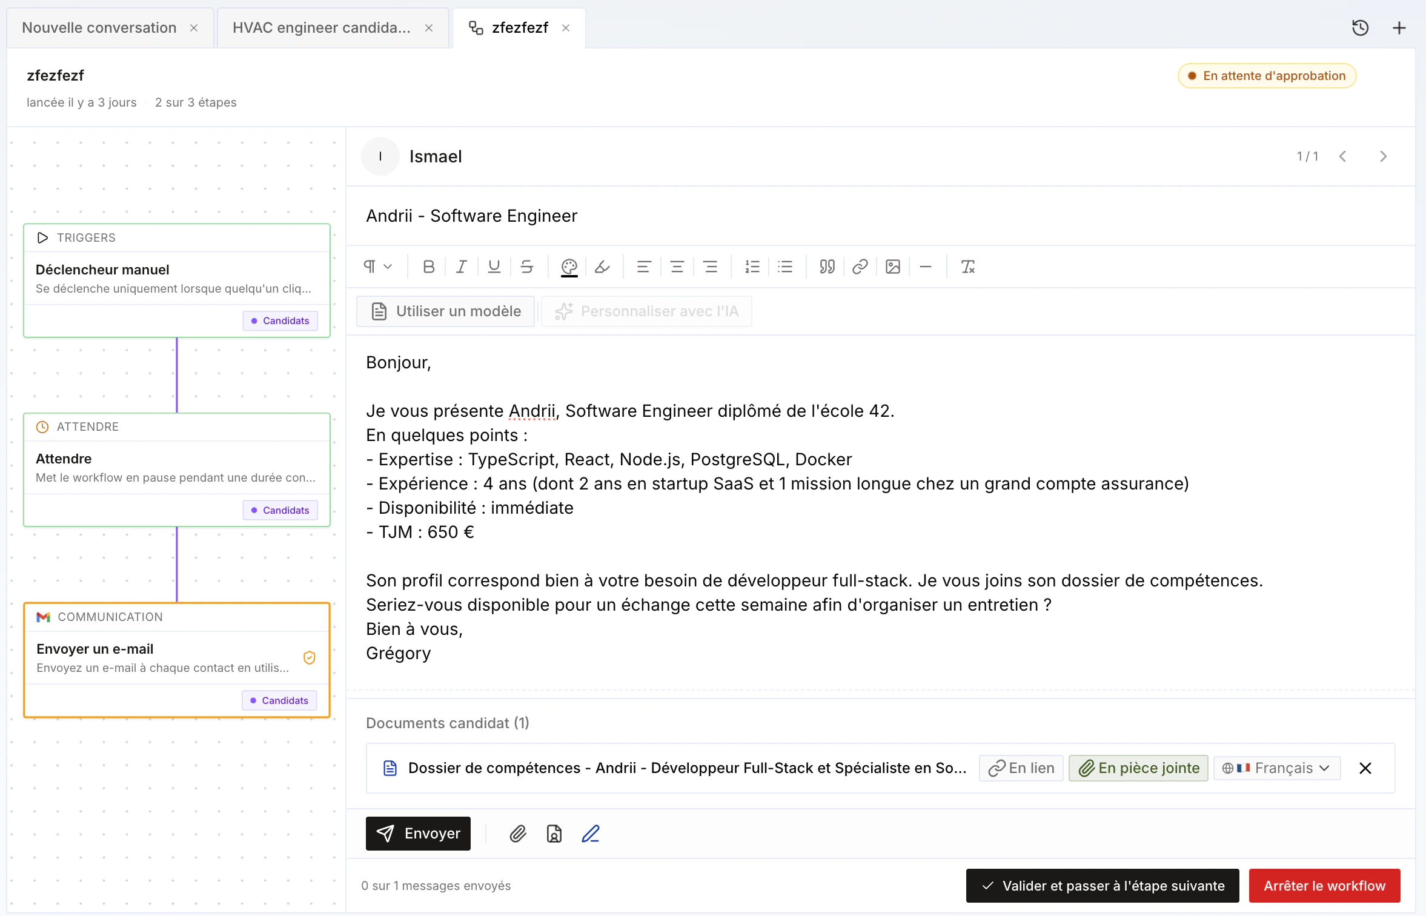Click the '2 sur 3 étapes' text

[196, 102]
